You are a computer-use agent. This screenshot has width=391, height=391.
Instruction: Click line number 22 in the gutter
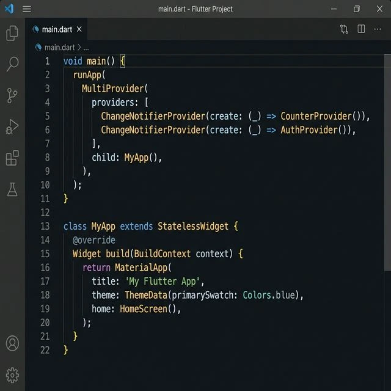(x=45, y=350)
